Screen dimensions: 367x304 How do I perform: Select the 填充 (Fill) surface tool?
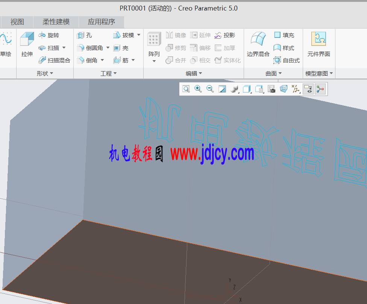point(284,35)
